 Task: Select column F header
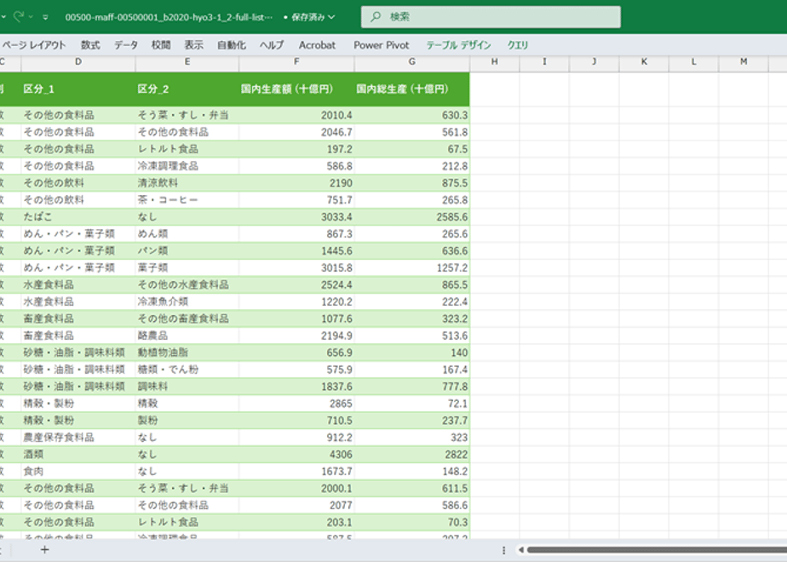(296, 61)
